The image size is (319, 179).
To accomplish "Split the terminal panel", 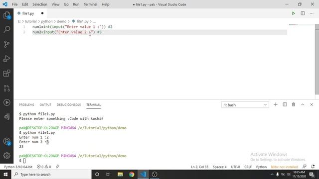I will (285, 104).
